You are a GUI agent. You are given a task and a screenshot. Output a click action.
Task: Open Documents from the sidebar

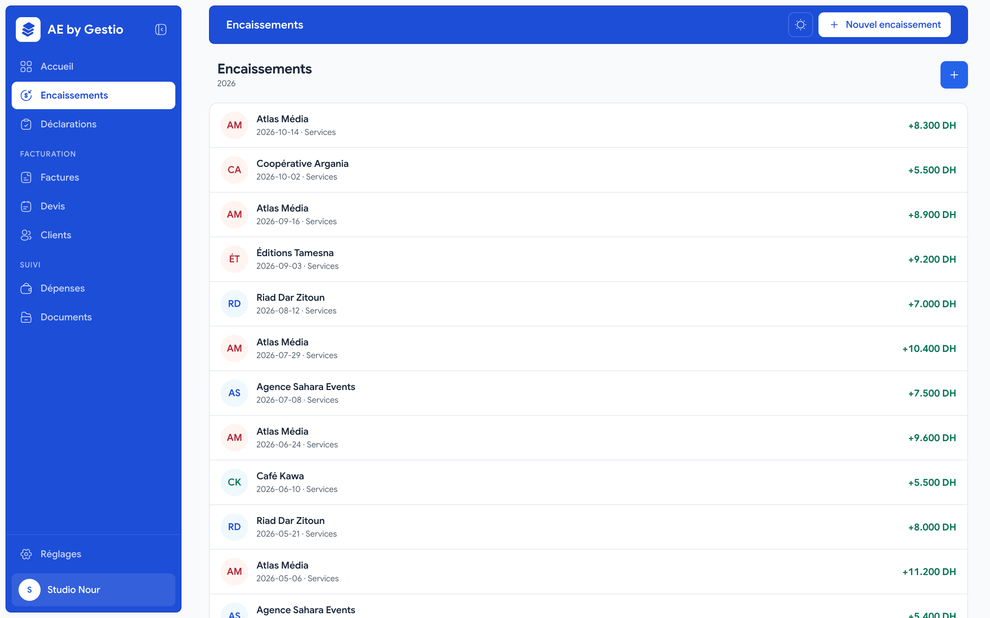pyautogui.click(x=93, y=317)
